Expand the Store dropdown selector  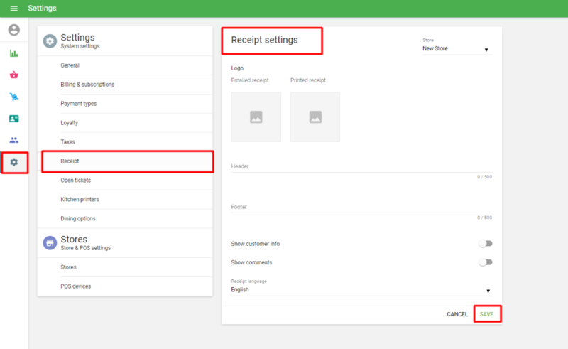point(457,49)
